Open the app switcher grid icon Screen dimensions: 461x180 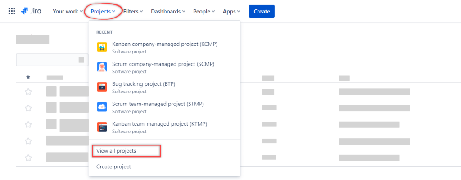tap(11, 11)
